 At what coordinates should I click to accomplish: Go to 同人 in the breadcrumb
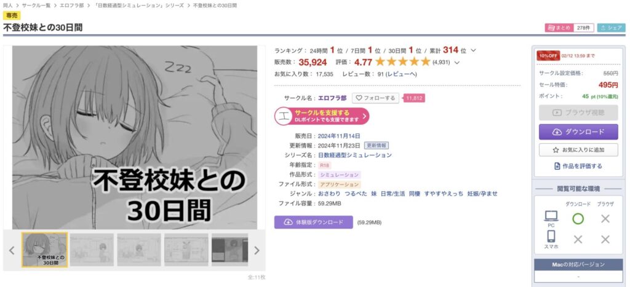[7, 6]
